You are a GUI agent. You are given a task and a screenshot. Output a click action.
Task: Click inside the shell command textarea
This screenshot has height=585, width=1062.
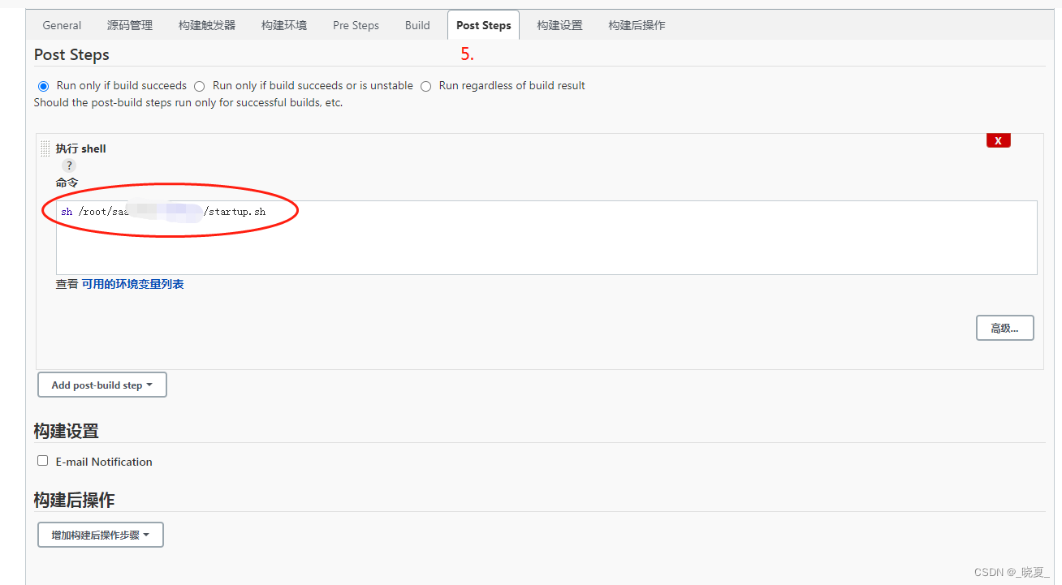click(x=546, y=238)
